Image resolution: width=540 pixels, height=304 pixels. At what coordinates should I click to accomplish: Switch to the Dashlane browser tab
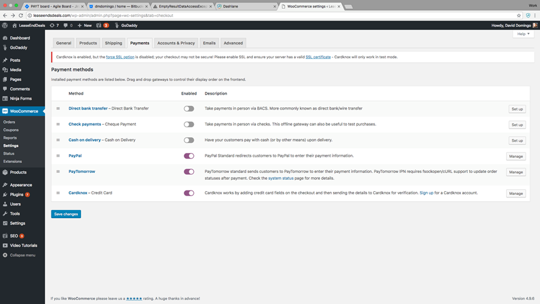(x=246, y=6)
